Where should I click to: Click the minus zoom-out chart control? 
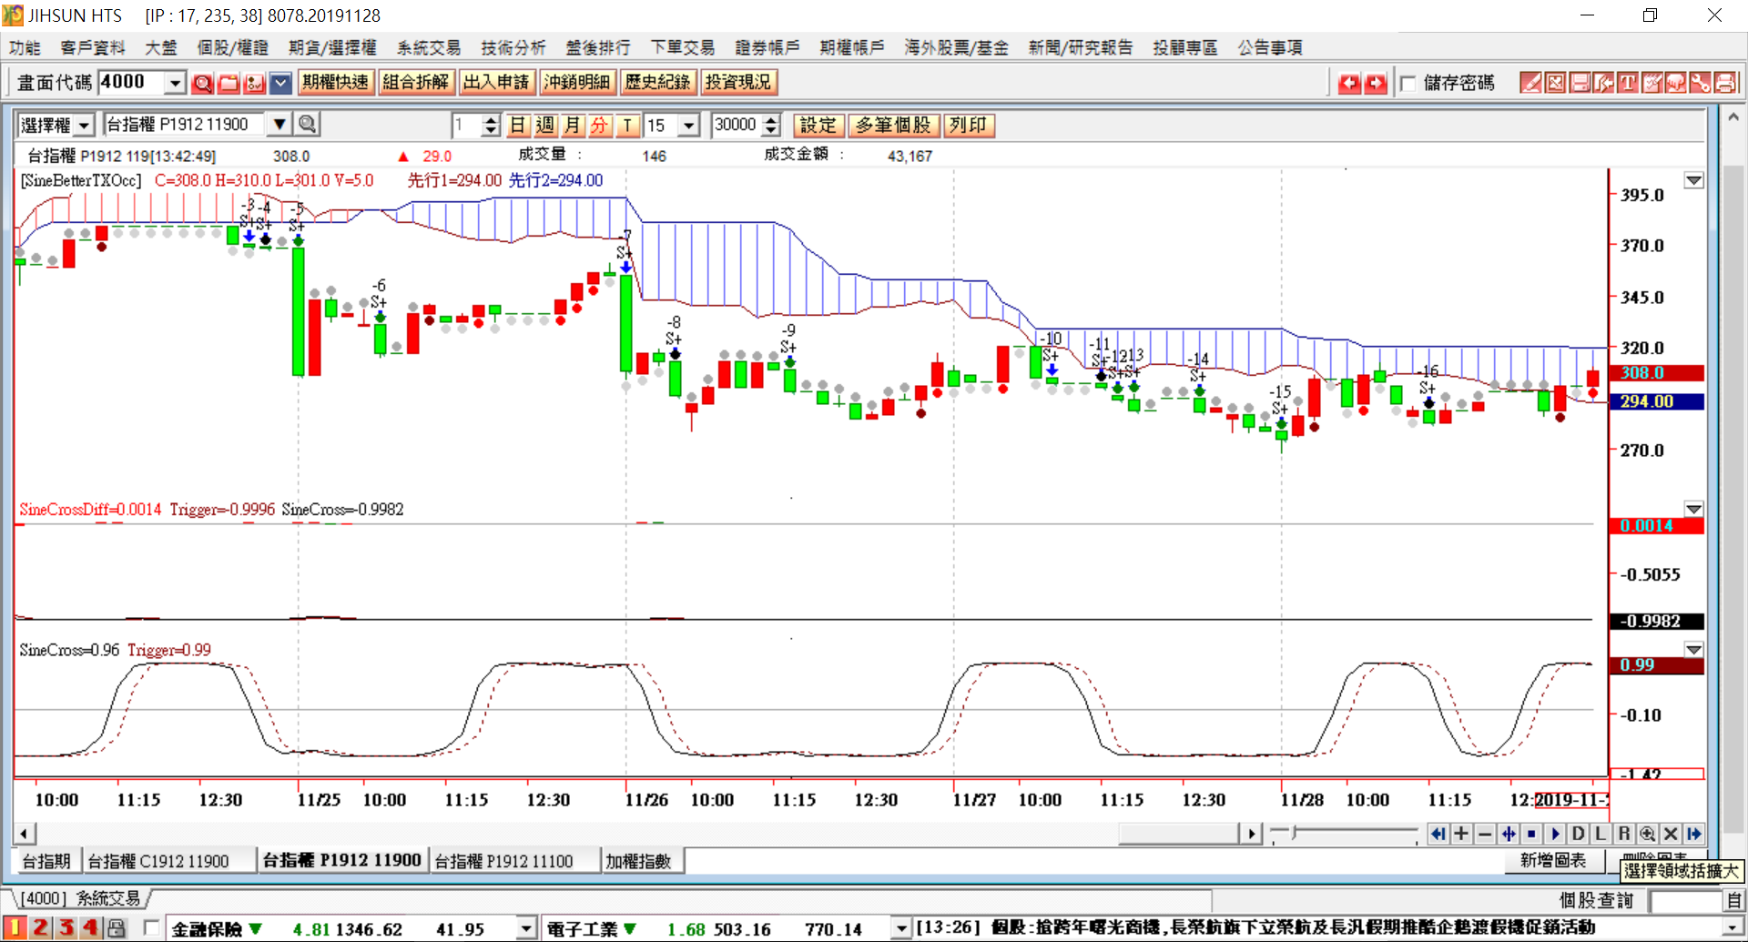(x=1485, y=834)
